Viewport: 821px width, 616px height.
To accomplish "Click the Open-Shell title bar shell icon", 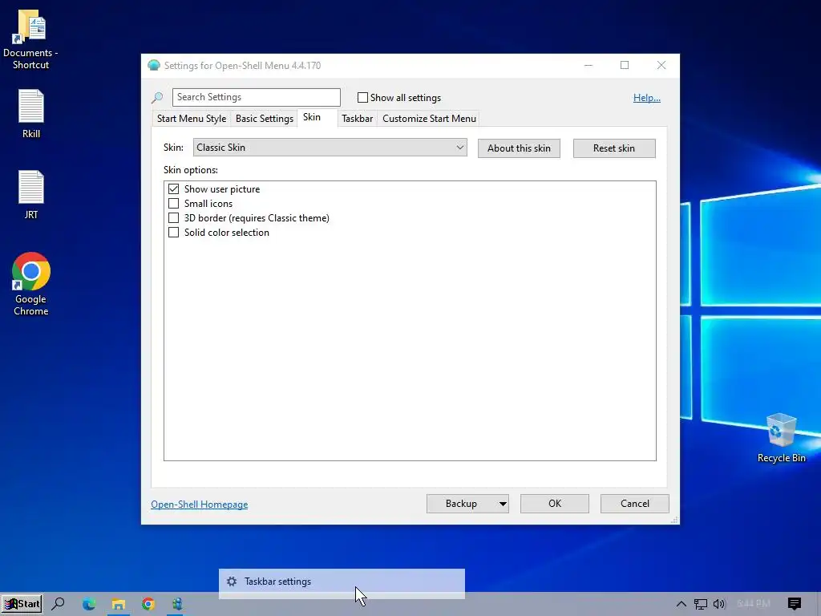I will point(153,66).
